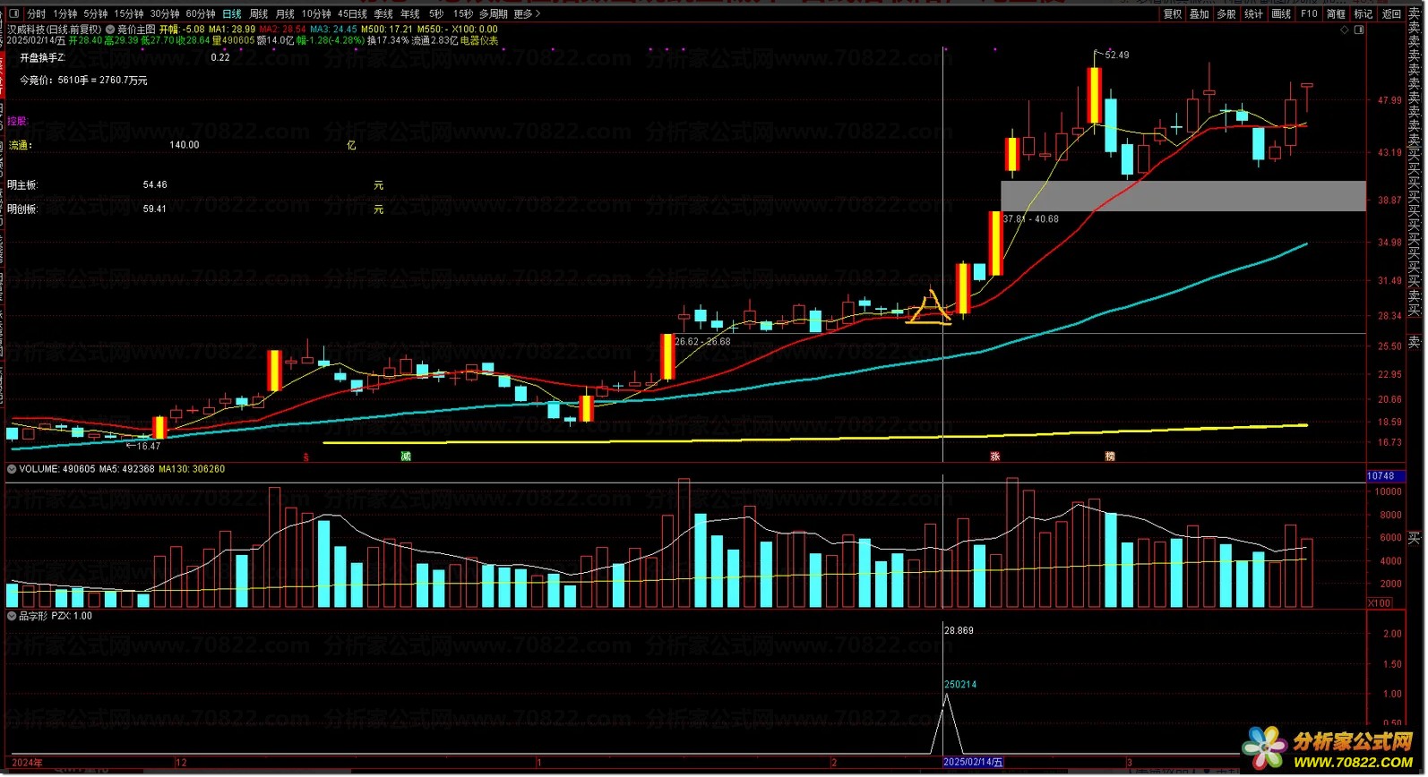Click the gray gap zone 37.81 - 40.68
The height and width of the screenshot is (777, 1428).
pos(1183,196)
